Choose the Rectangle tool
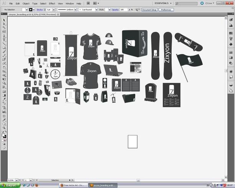The image size is (235, 188). click(4, 48)
